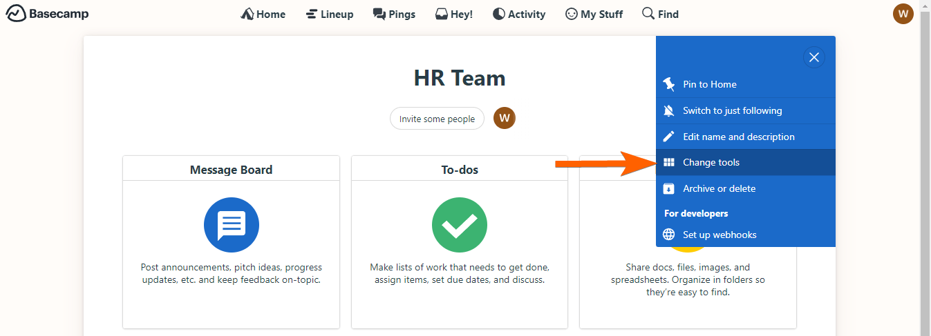
Task: Click Invite some people button
Action: pyautogui.click(x=437, y=119)
